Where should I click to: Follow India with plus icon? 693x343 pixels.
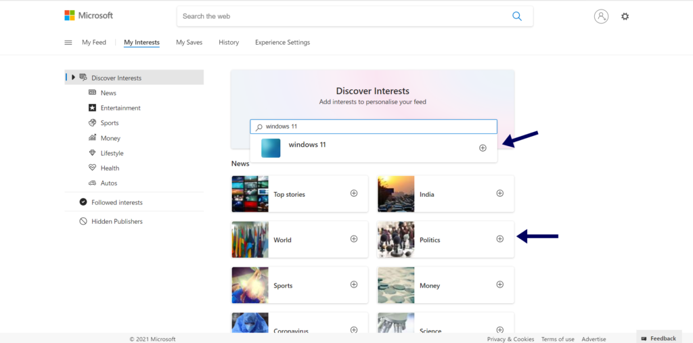500,193
